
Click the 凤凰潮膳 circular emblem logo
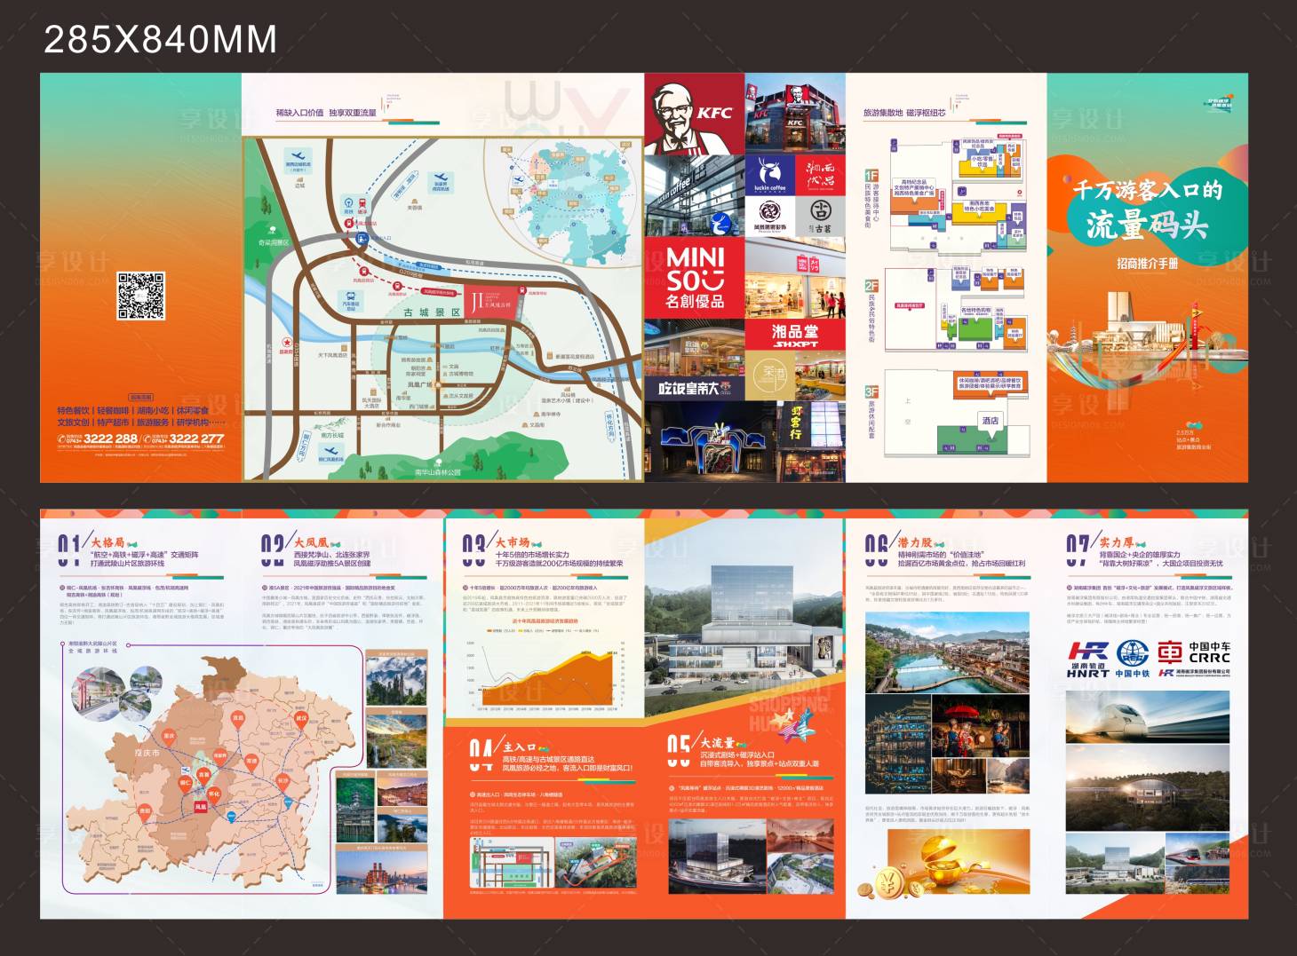[x=769, y=217]
